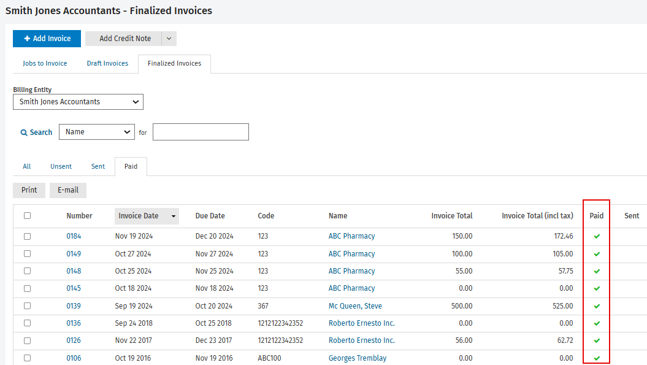Click paid checkmark icon for invoice 0145
This screenshot has height=365, width=647.
point(597,288)
